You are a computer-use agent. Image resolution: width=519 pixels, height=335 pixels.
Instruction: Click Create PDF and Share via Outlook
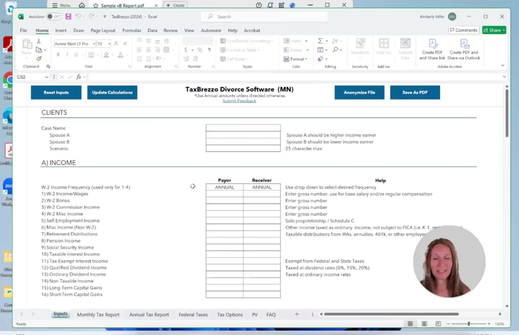(464, 49)
